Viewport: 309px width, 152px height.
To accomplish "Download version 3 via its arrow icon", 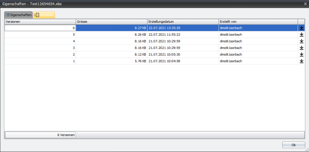I will coord(301,48).
